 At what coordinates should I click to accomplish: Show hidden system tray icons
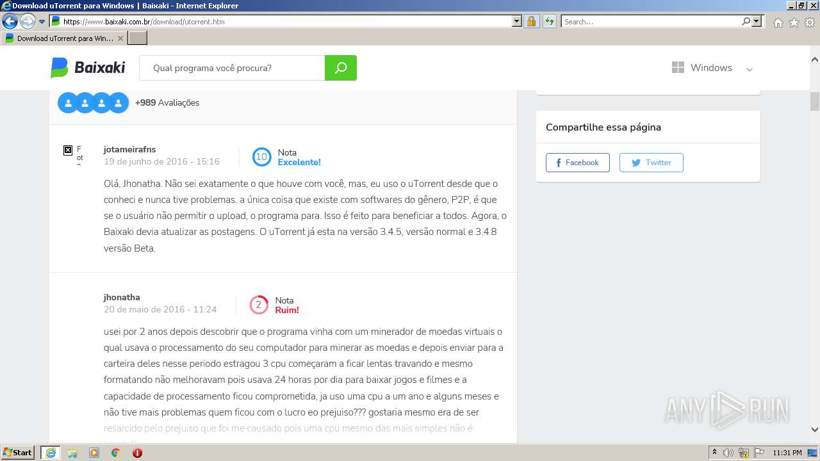714,453
